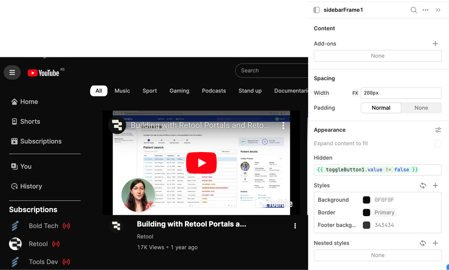449x270 pixels.
Task: Click the Add-ons None box
Action: [378, 56]
